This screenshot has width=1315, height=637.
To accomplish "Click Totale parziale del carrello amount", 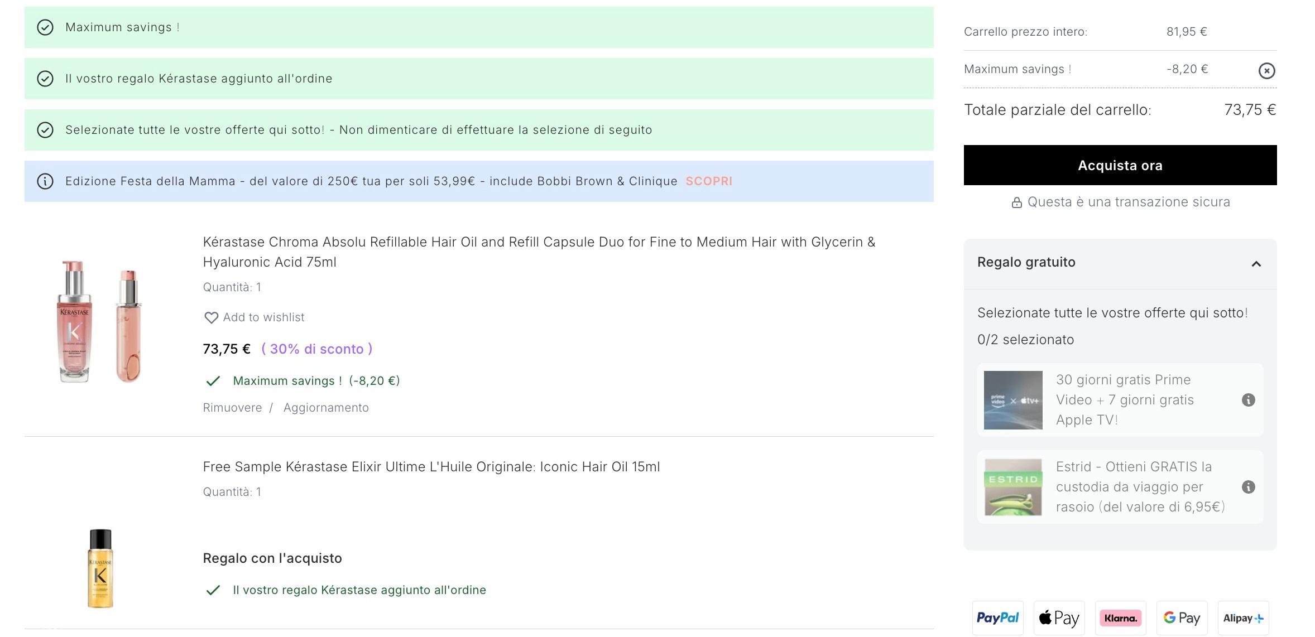I will coord(1250,110).
